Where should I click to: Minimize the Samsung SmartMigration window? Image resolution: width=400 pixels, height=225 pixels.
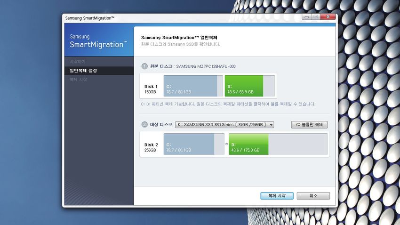tap(307, 17)
